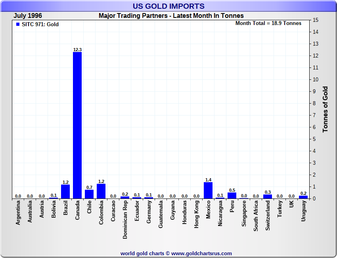Click the blue SITC 971 Gold legend square
The height and width of the screenshot is (258, 337).
18,25
